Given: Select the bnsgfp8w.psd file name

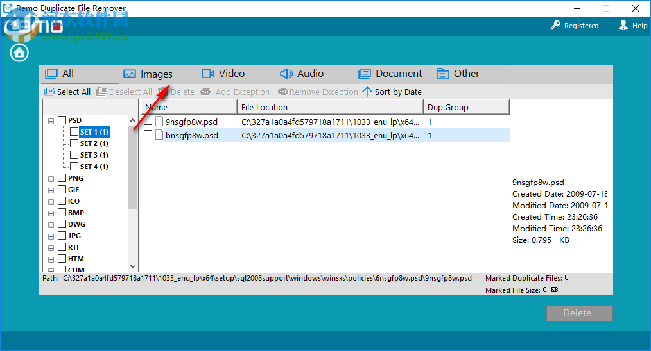Looking at the screenshot, I should tap(192, 136).
